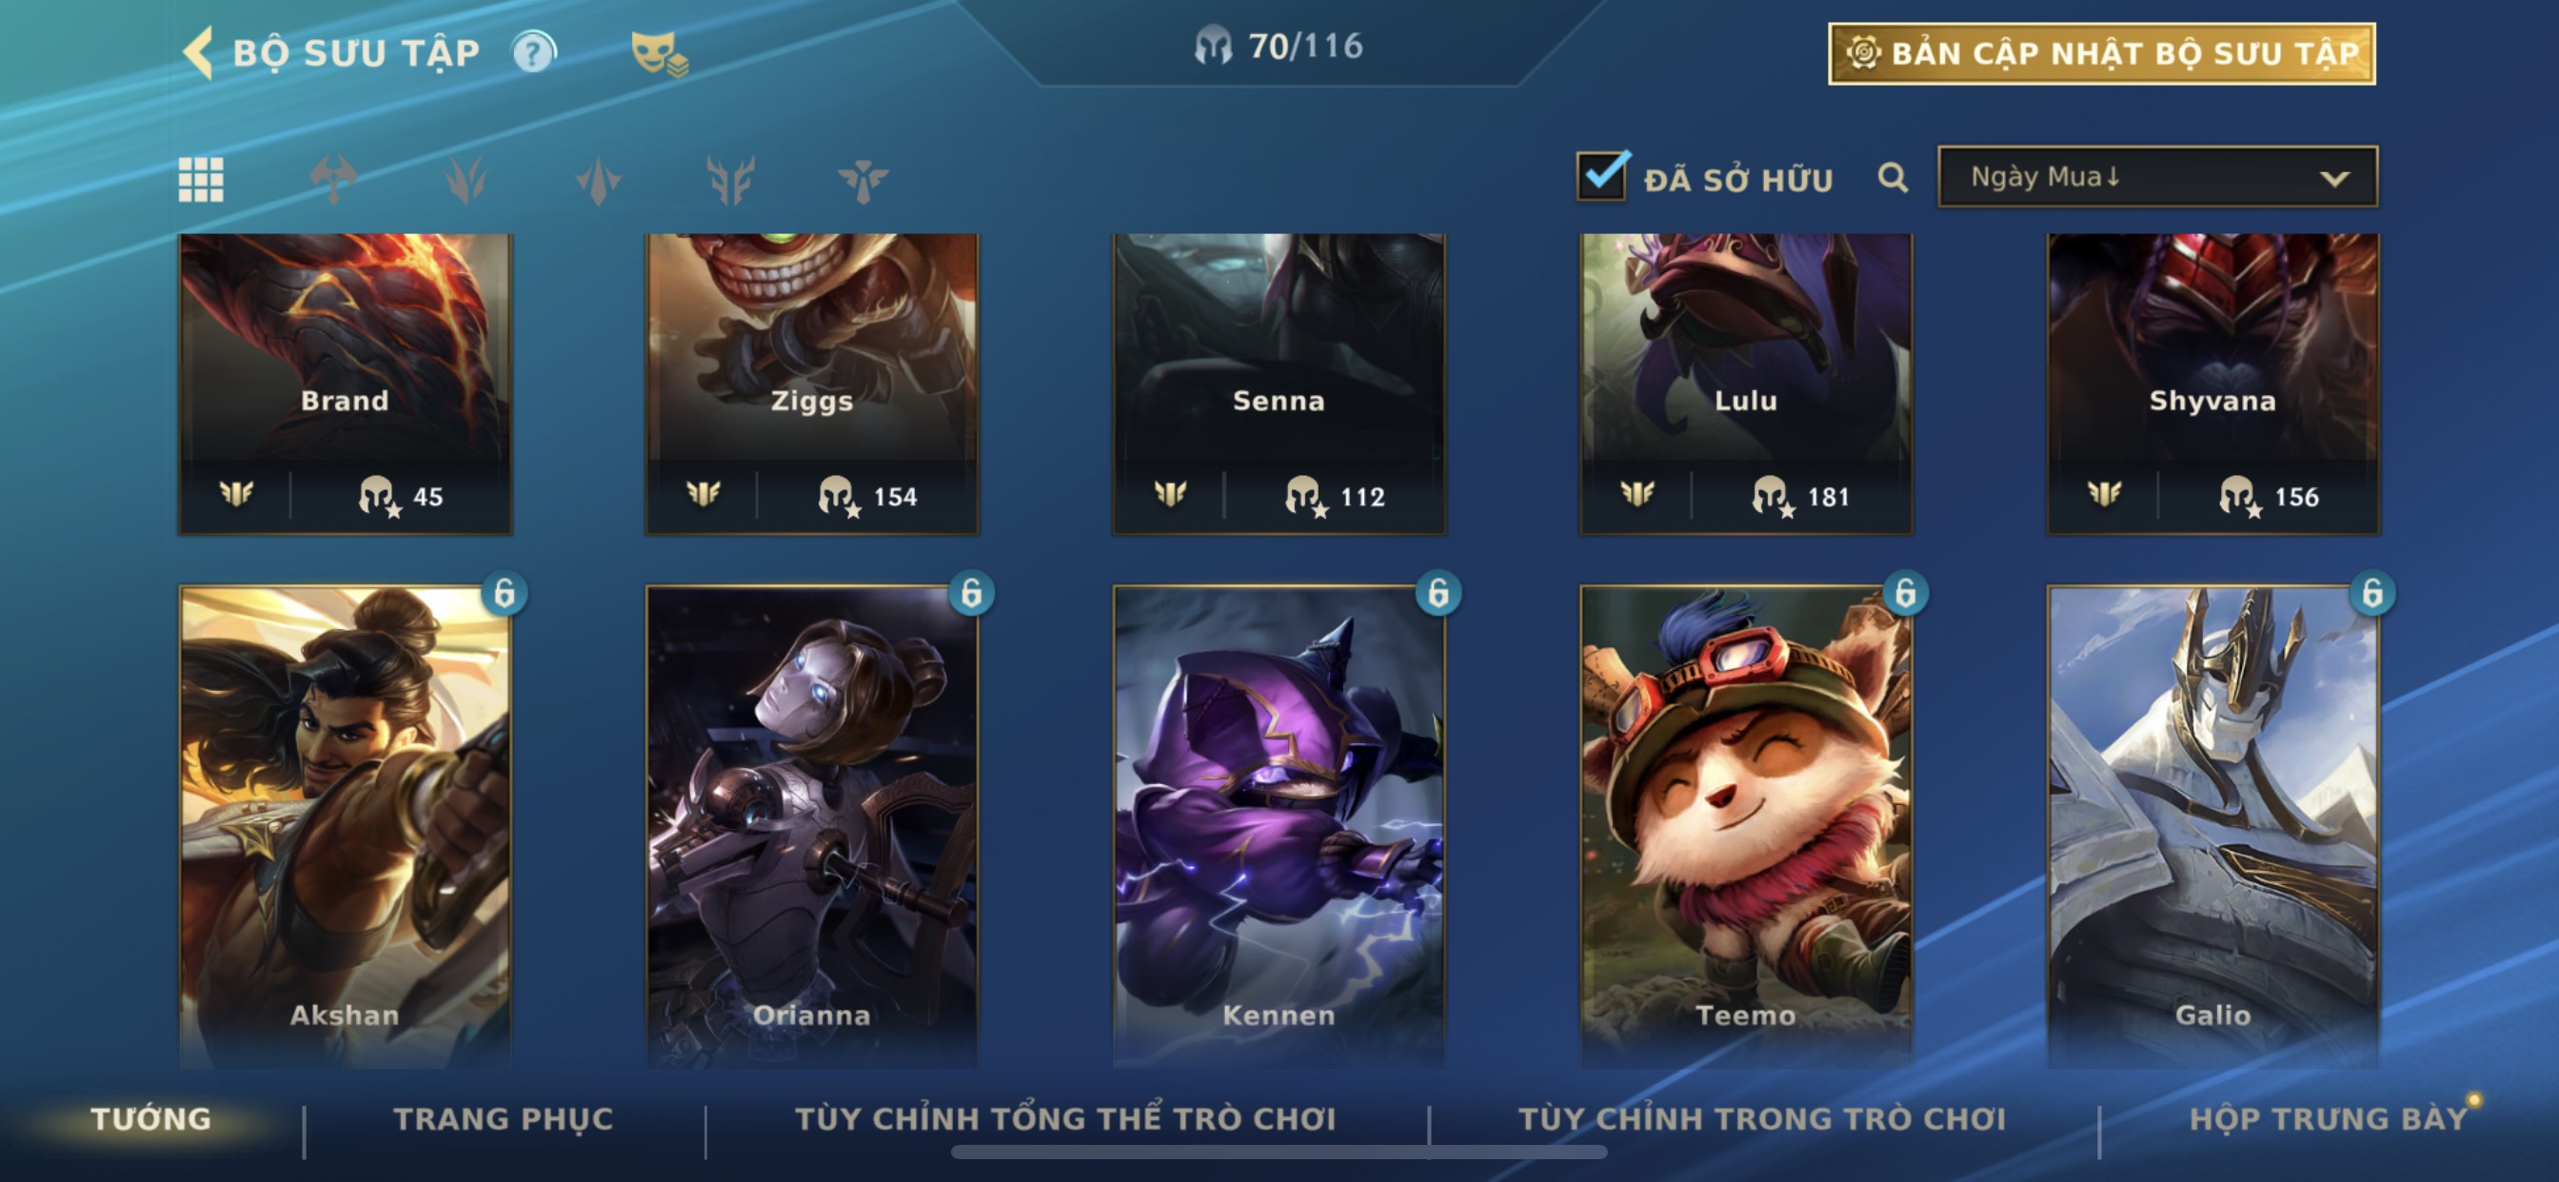Open the help question mark icon
This screenshot has width=2559, height=1182.
534,52
